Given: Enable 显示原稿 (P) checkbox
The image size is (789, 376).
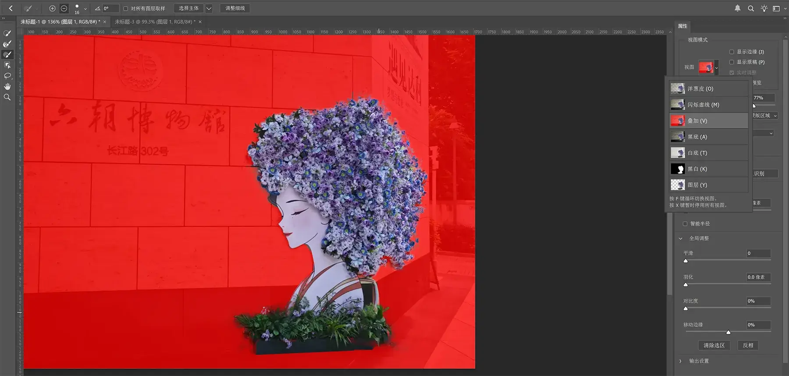Looking at the screenshot, I should coord(732,62).
